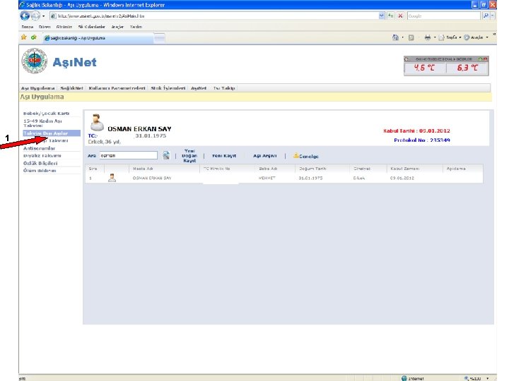Open the address bar history dropdown arrow

[382, 16]
